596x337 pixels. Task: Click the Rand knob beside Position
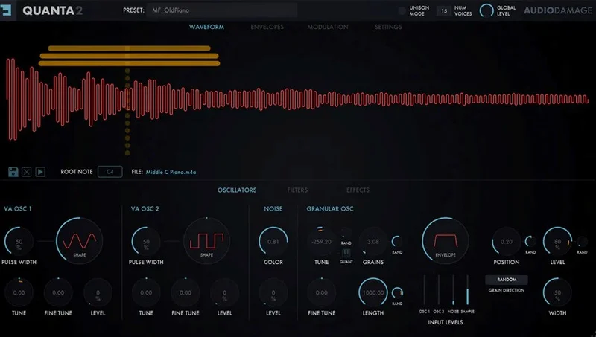(x=530, y=241)
